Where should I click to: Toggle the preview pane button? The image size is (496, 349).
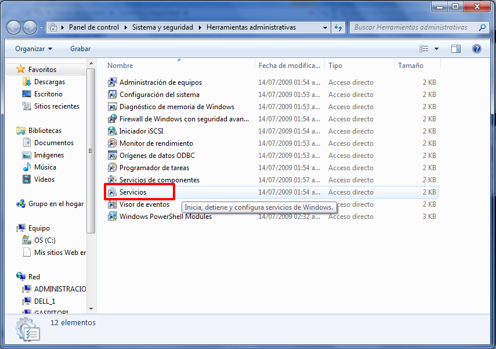coord(456,49)
